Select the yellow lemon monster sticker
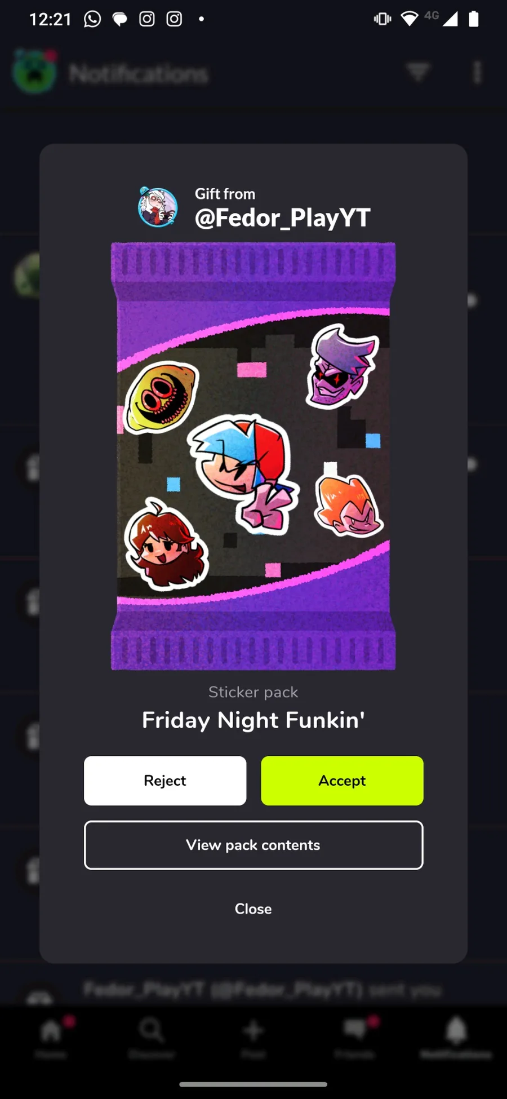507x1099 pixels. pos(161,397)
